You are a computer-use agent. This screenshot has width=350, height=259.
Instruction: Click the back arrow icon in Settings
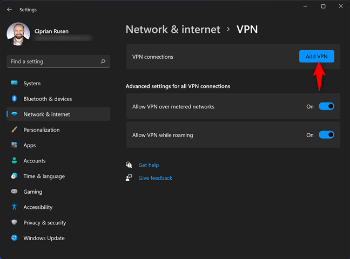[x=9, y=10]
